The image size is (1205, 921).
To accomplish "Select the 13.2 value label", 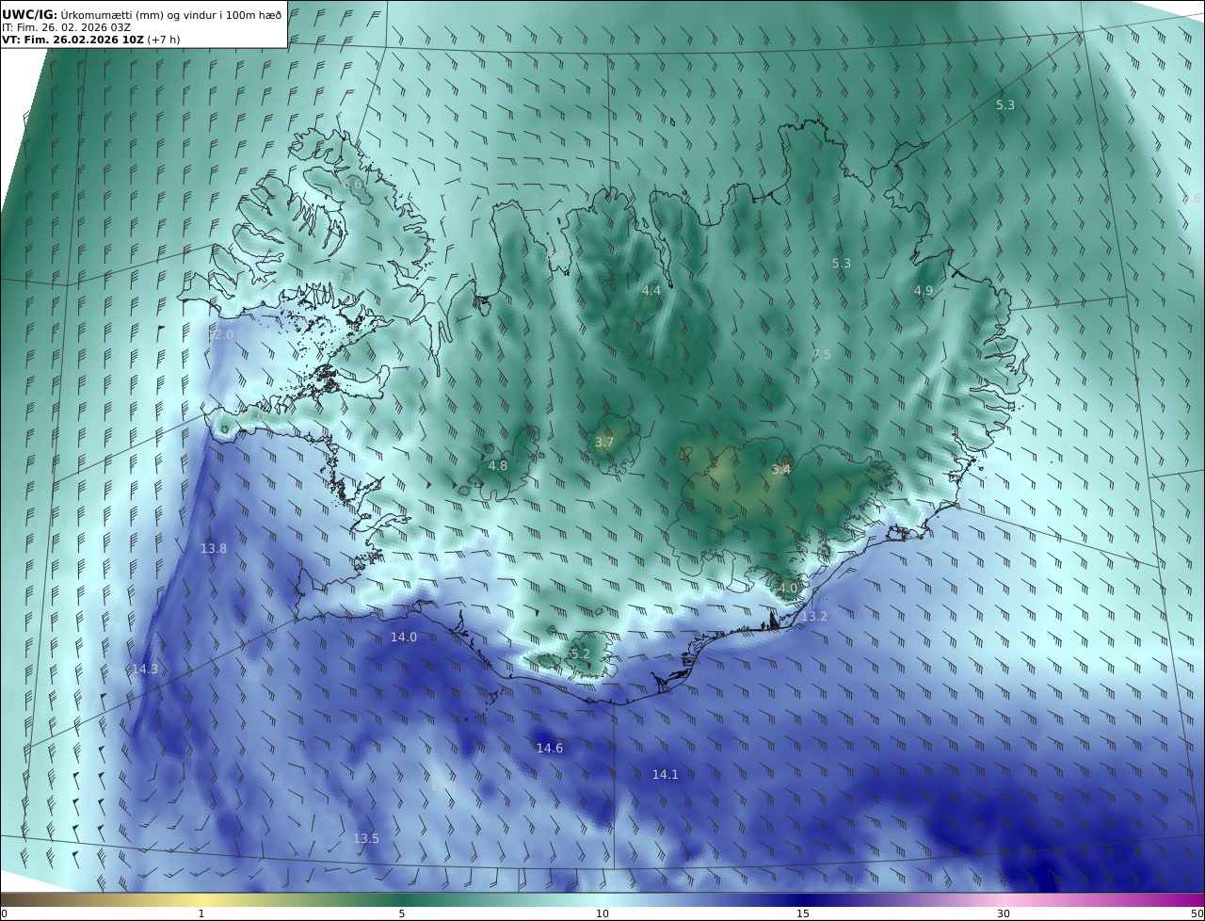I will point(814,617).
